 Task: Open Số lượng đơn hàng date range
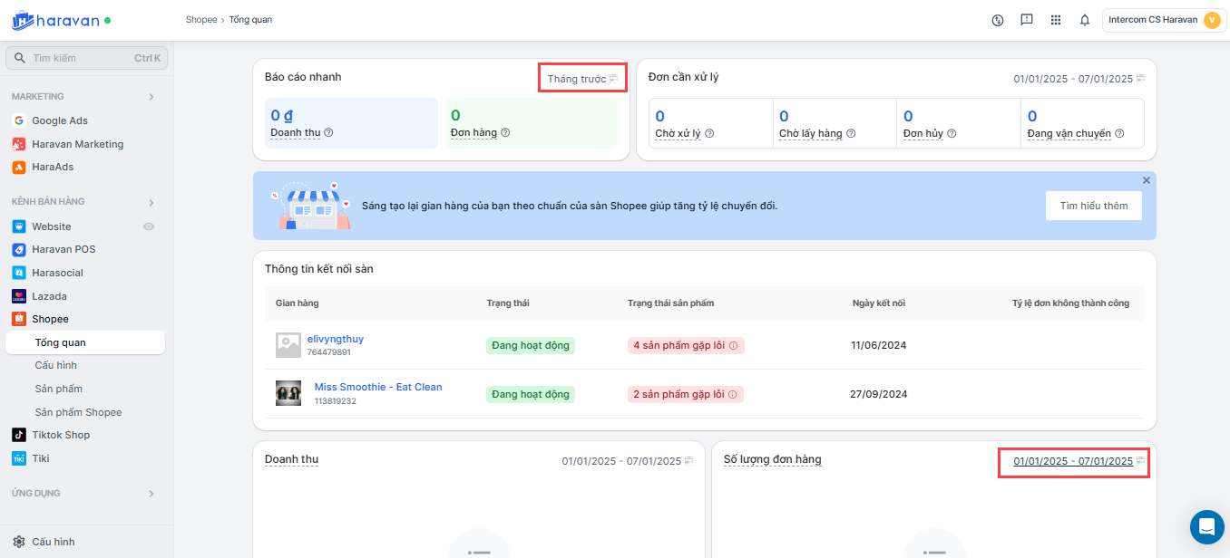pyautogui.click(x=1079, y=461)
